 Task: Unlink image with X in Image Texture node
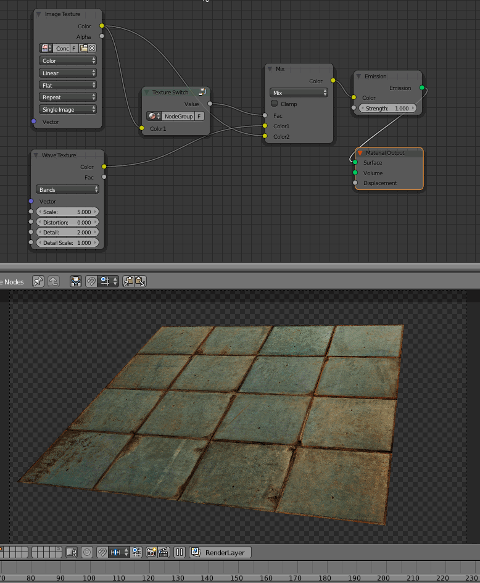(92, 48)
